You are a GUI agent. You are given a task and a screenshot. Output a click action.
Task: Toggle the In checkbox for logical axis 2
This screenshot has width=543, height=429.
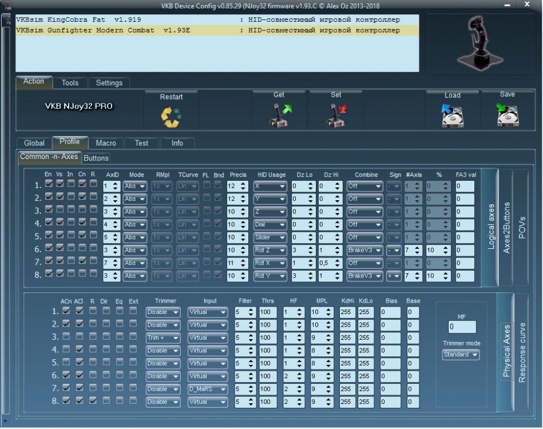[x=71, y=196]
